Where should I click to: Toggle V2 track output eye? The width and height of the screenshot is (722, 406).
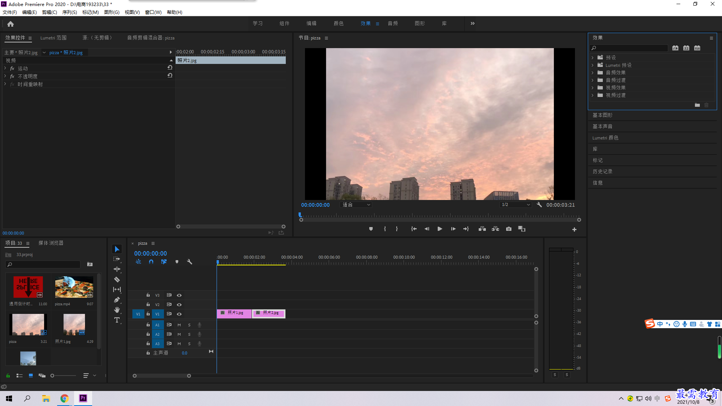[x=179, y=304]
